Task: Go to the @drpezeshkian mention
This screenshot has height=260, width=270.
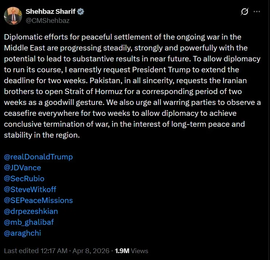Action: [x=31, y=211]
